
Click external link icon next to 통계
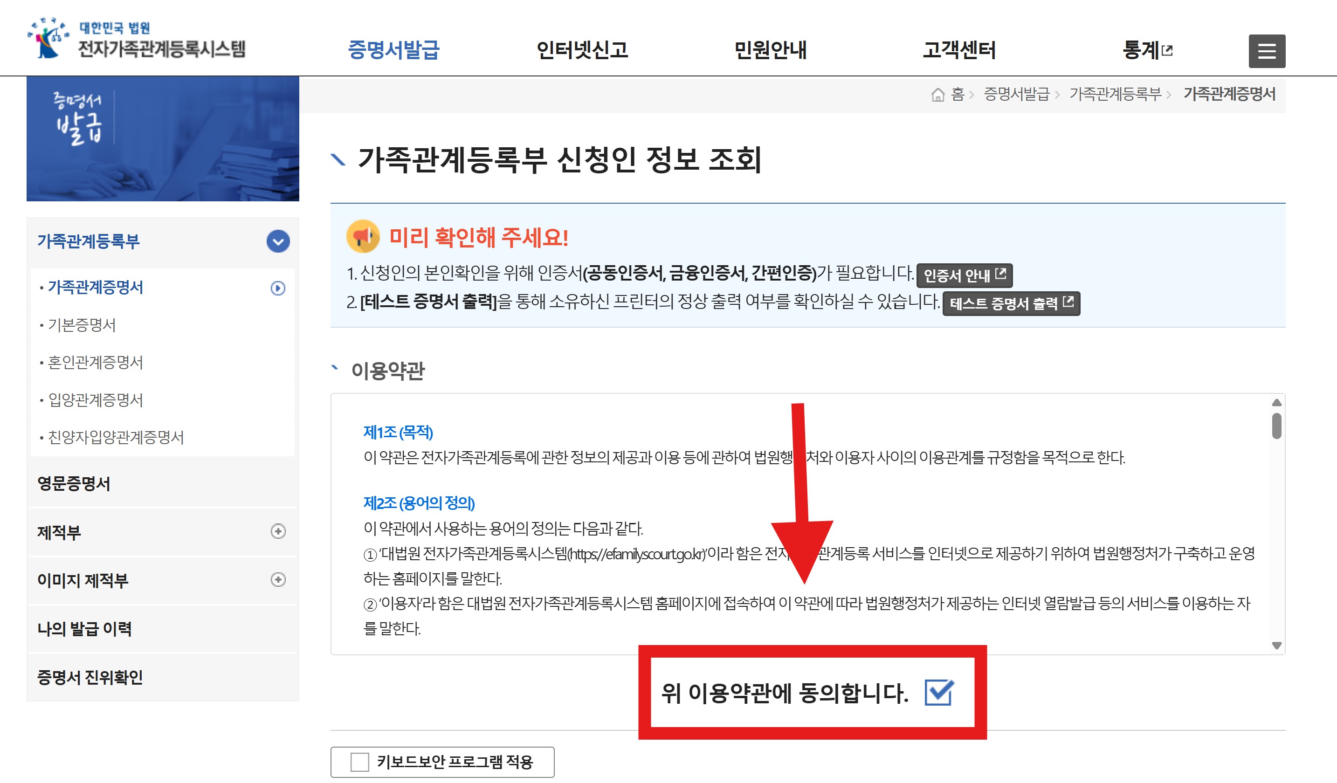click(x=1167, y=51)
